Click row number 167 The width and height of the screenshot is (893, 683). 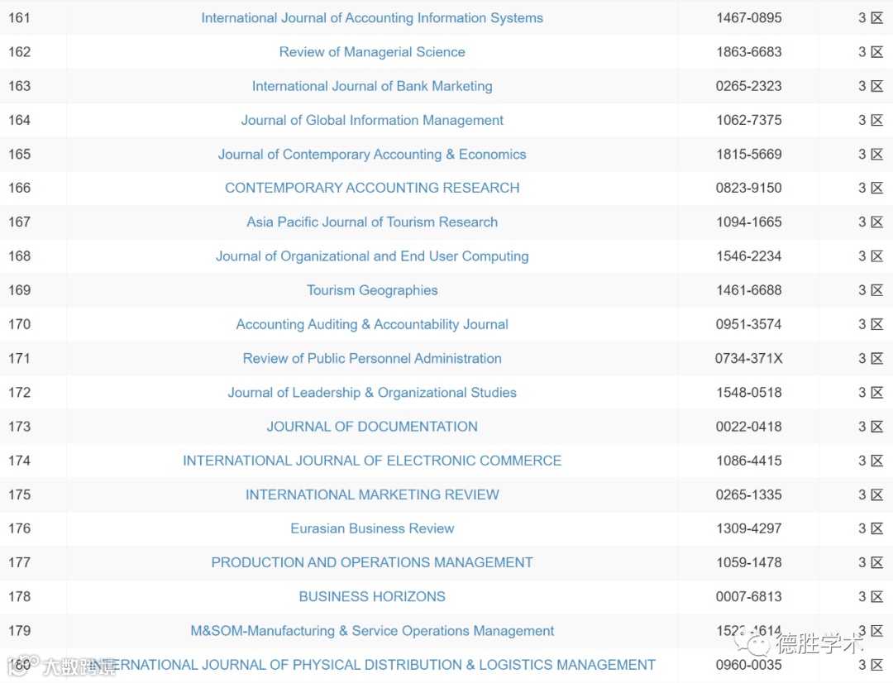coord(19,222)
